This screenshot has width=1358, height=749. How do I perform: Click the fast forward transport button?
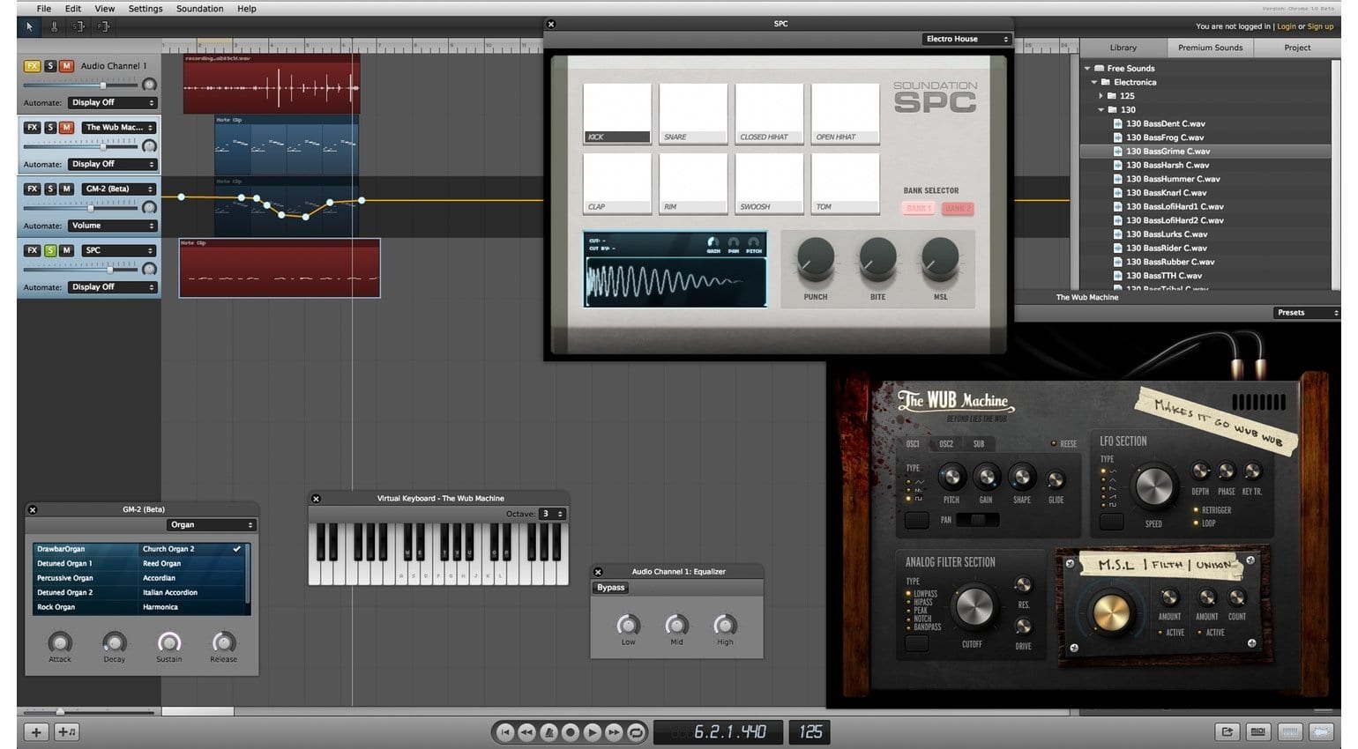click(614, 732)
